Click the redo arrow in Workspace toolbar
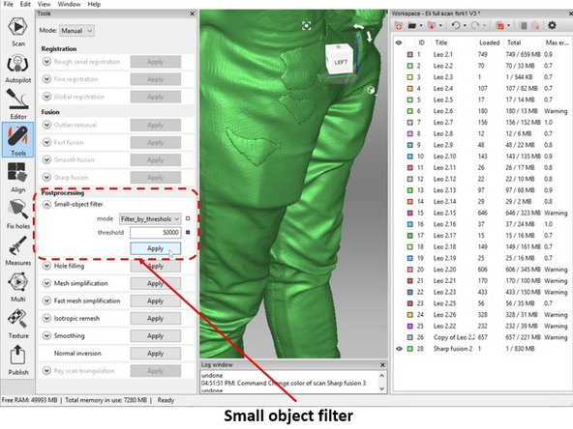573x429 pixels. point(474,25)
